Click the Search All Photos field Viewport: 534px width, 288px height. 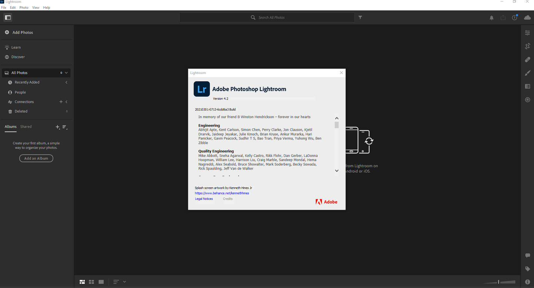[267, 17]
